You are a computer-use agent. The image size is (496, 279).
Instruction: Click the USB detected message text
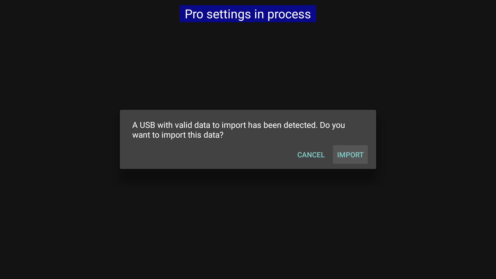[x=238, y=130]
